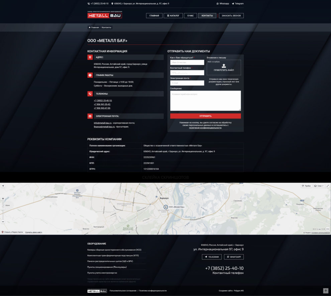Click the Metall Bau header logo

(x=105, y=15)
